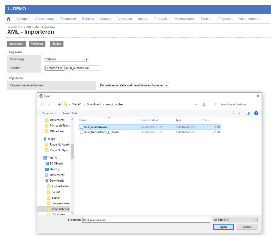
Task: Click the Valideren button
Action: [x=37, y=44]
